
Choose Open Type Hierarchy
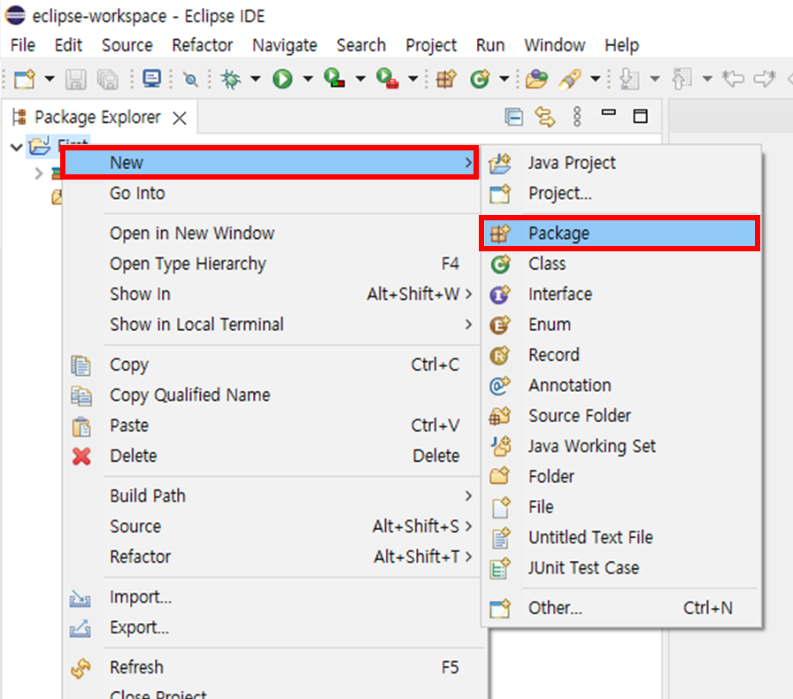[x=271, y=264]
